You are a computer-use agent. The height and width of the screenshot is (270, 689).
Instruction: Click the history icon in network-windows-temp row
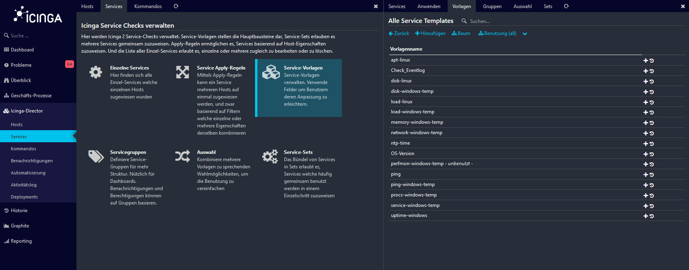coord(652,133)
